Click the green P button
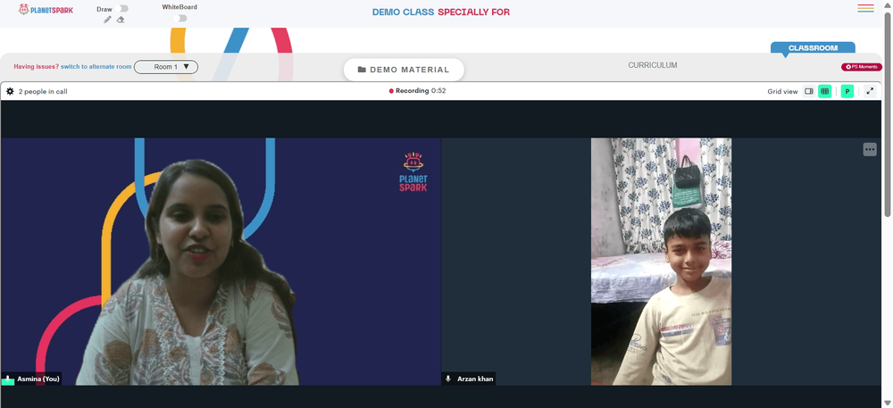The height and width of the screenshot is (408, 893). [847, 91]
